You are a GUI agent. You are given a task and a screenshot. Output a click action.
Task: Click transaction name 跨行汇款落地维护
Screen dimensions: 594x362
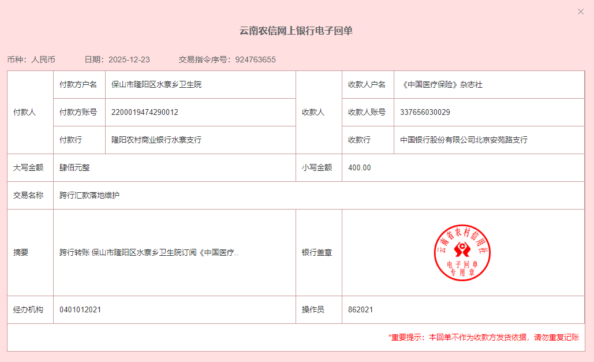[x=89, y=195]
